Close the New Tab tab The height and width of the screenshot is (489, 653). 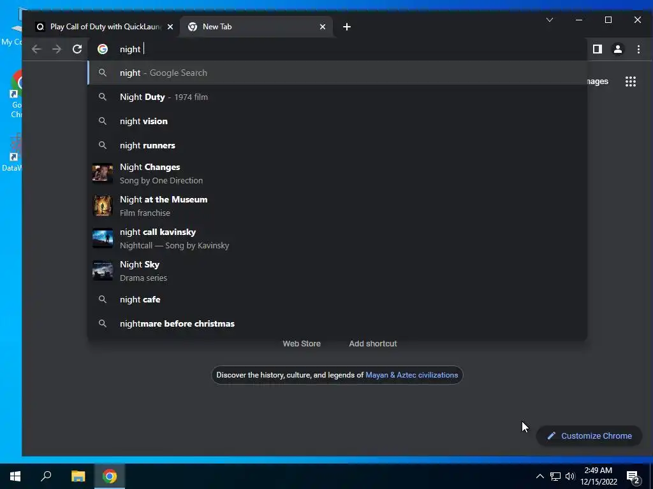[x=322, y=27]
